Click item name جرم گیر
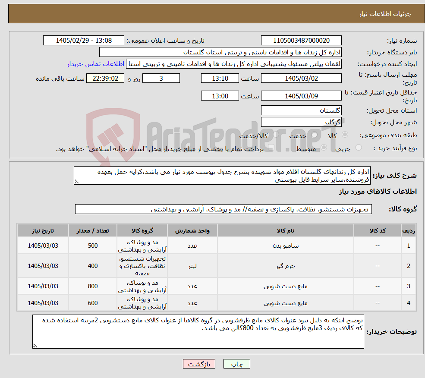Viewport: 425px width, 378px height. click(285, 266)
